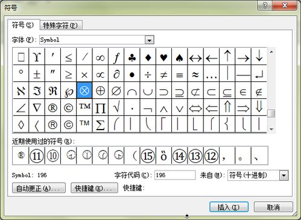301x220 pixels.
Task: Pick the empty set ∅ symbol
Action: pos(116,90)
